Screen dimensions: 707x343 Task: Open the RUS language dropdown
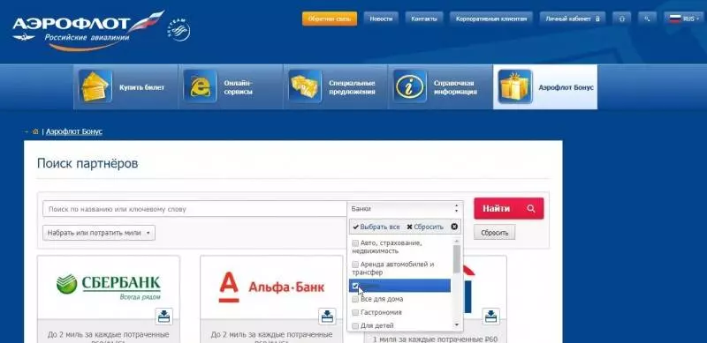click(683, 19)
